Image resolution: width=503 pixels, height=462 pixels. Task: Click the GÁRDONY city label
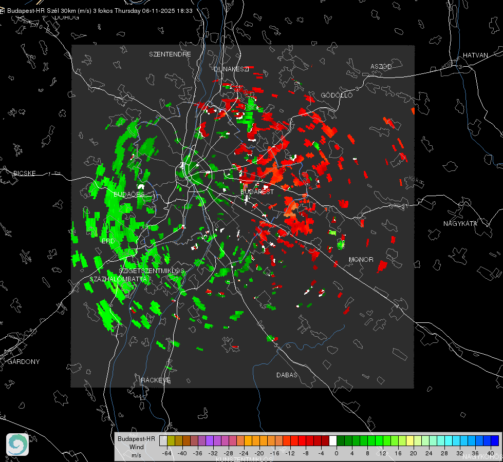(x=24, y=362)
